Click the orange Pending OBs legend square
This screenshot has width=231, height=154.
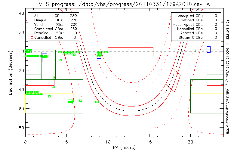pos(31,33)
